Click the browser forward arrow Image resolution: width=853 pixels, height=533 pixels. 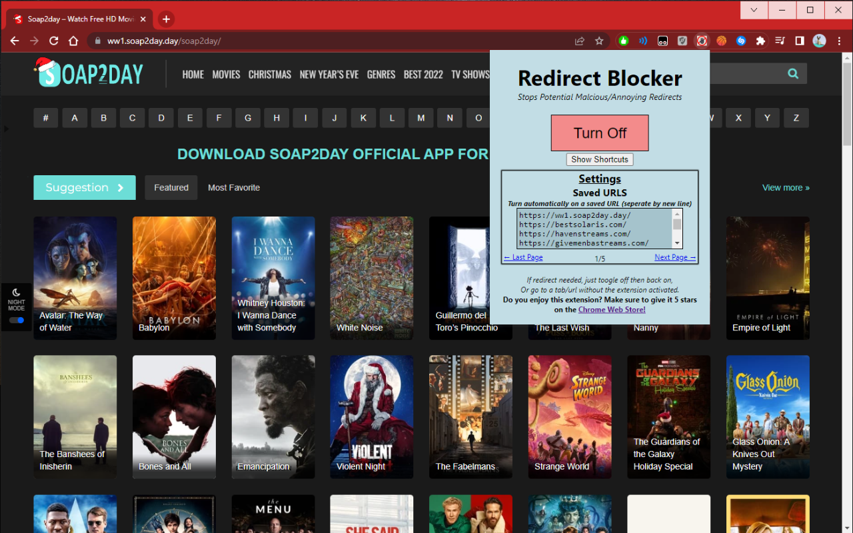34,41
